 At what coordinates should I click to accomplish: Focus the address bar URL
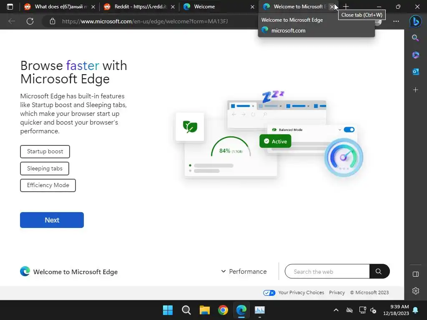click(x=145, y=21)
